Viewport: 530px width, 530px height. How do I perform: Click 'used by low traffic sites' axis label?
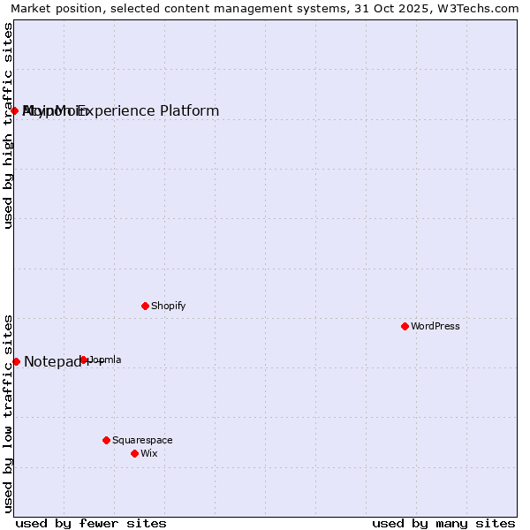click(8, 413)
